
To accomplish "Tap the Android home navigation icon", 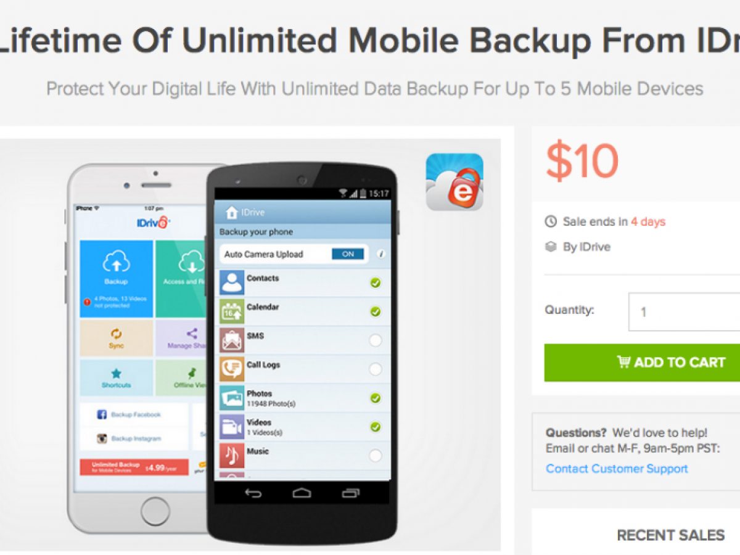I will (x=302, y=493).
